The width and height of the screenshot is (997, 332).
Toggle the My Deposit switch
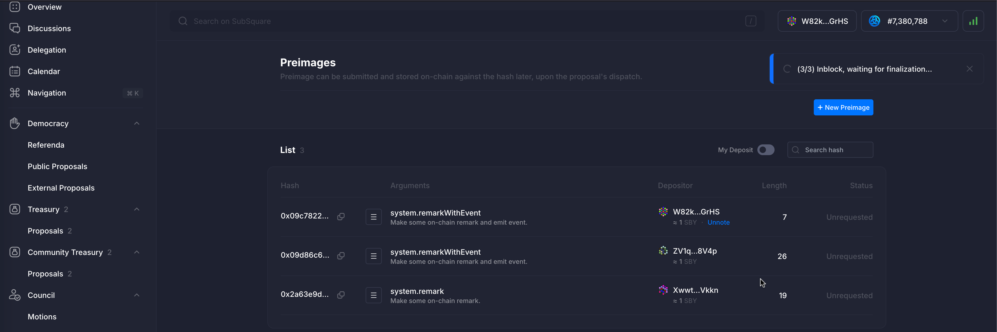pyautogui.click(x=766, y=150)
